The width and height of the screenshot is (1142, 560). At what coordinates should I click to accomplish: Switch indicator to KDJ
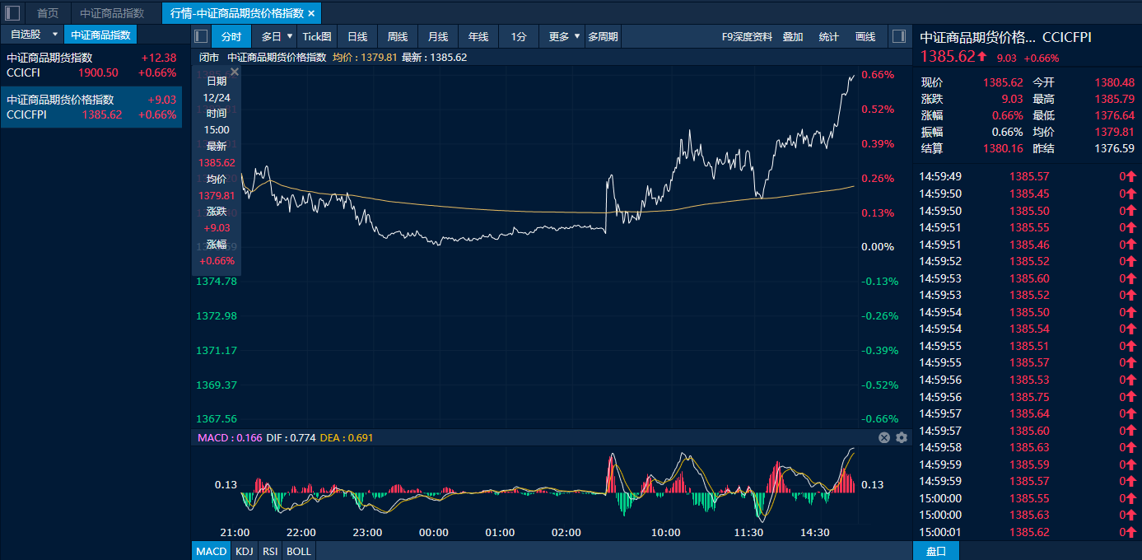244,551
